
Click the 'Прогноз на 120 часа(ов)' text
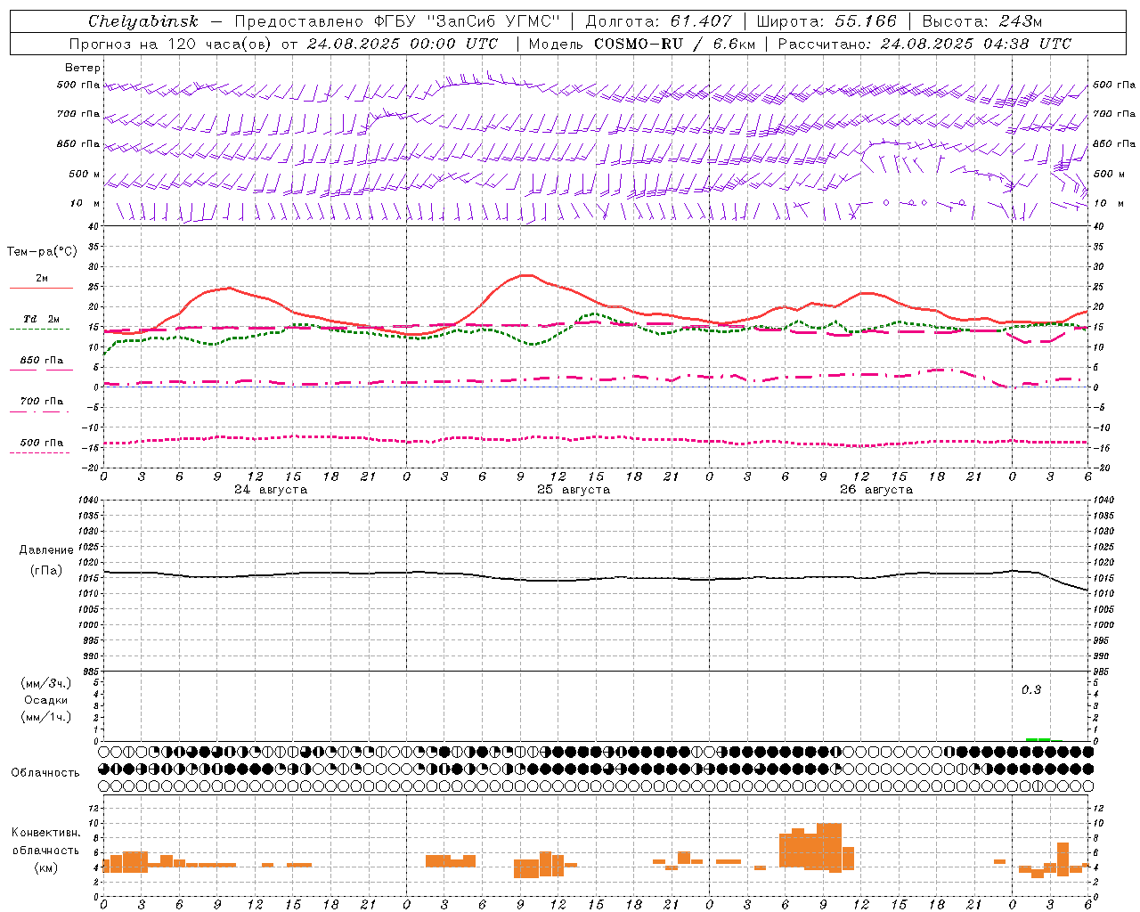tap(171, 44)
